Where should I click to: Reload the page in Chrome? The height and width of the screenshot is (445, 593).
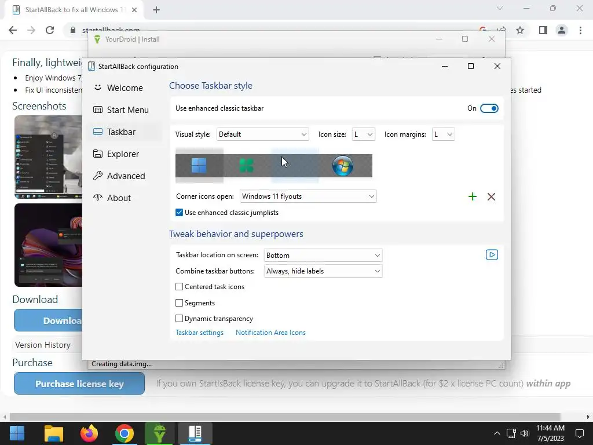(x=50, y=30)
